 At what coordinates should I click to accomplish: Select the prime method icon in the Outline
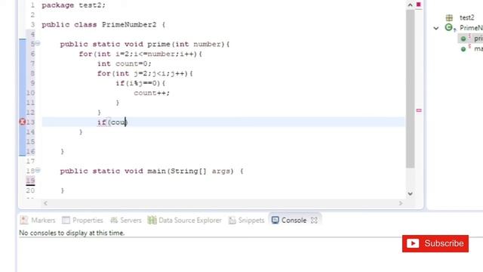[x=463, y=39]
